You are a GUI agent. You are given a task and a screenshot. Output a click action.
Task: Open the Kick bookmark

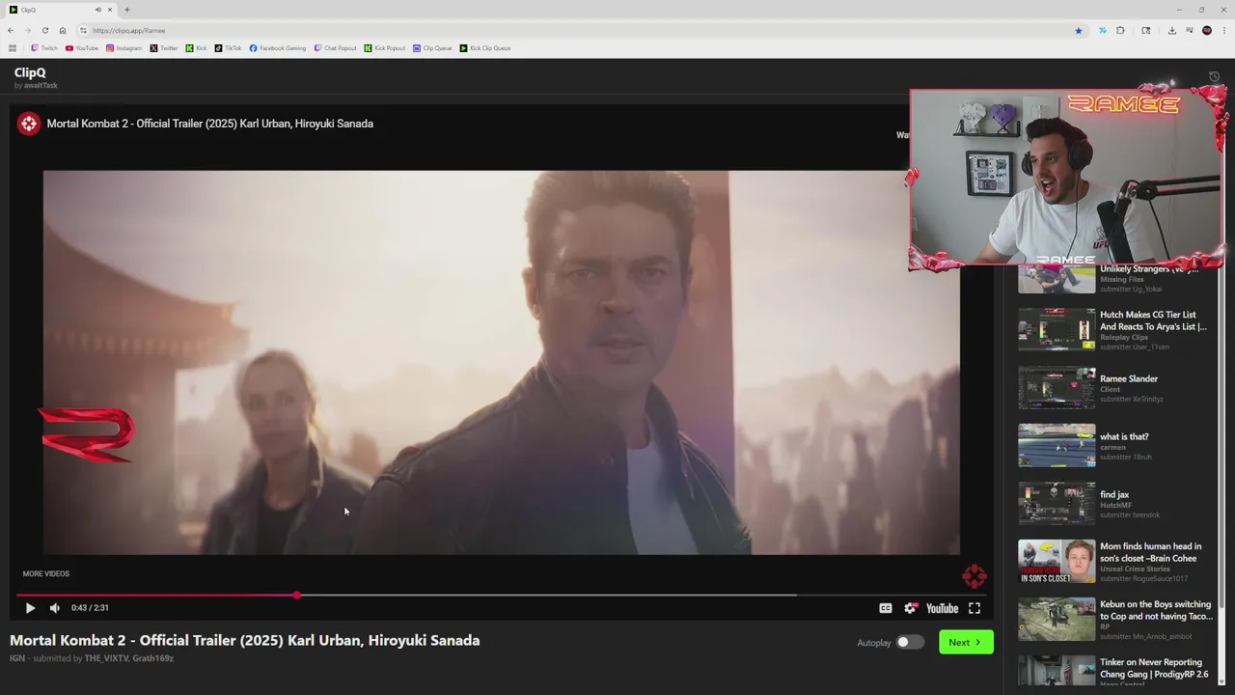[197, 48]
